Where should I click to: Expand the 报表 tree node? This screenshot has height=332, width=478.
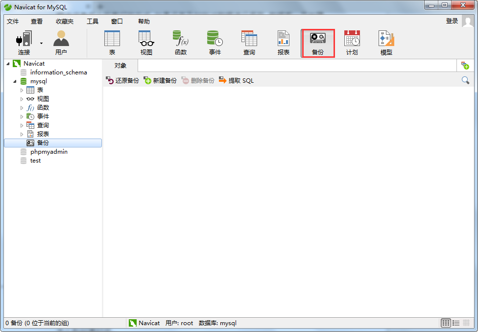click(22, 135)
